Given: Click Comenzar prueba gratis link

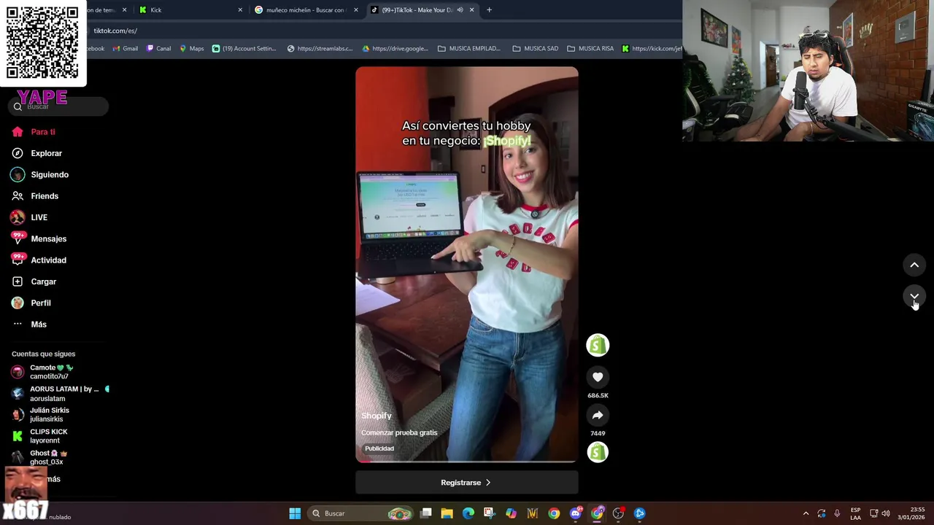Looking at the screenshot, I should point(399,432).
